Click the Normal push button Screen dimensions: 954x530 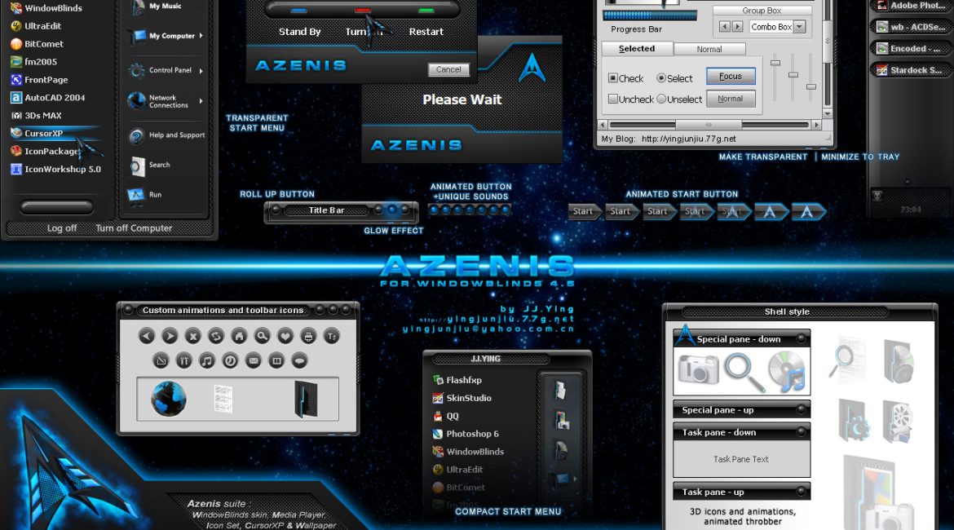click(731, 99)
